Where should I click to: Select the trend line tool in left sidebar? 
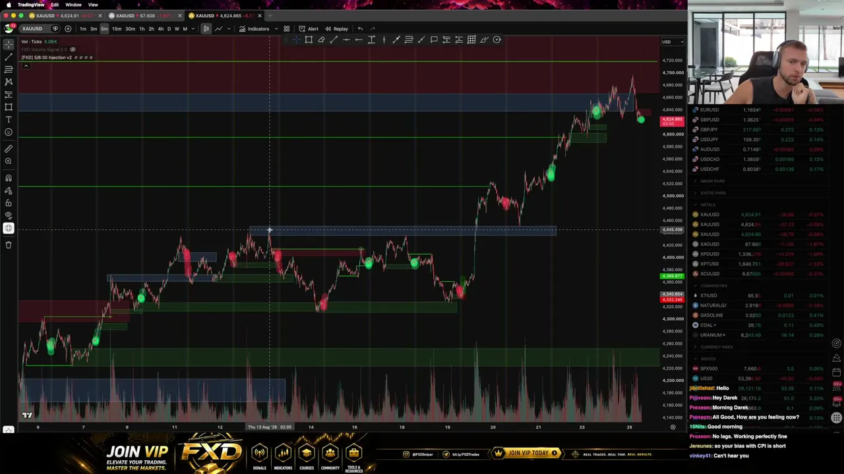[9, 57]
